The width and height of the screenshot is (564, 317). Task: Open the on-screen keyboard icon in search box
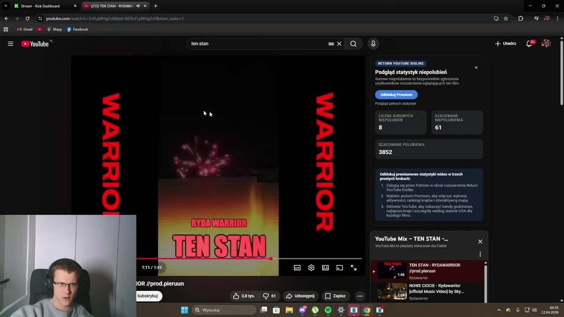click(331, 44)
